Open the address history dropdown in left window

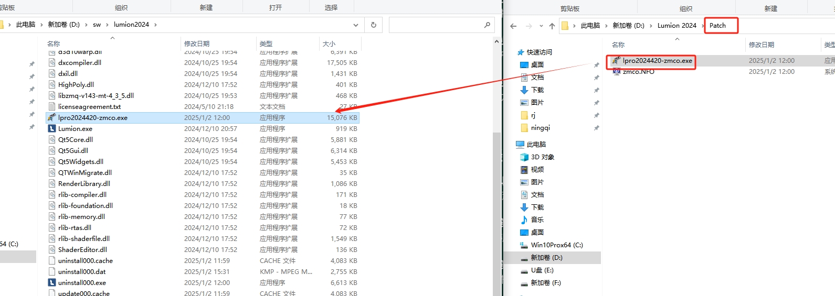pos(355,25)
